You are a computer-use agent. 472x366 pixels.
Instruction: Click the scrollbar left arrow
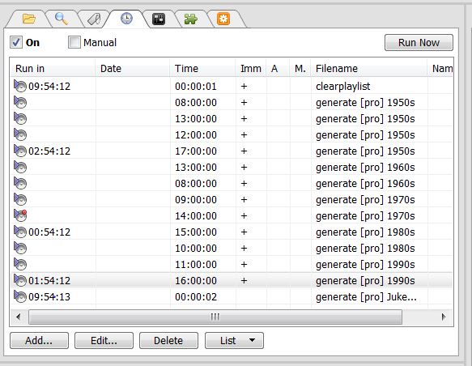(19, 317)
